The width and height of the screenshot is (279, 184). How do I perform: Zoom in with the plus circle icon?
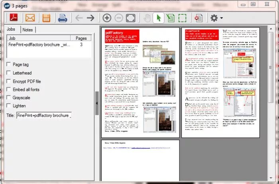(107, 18)
